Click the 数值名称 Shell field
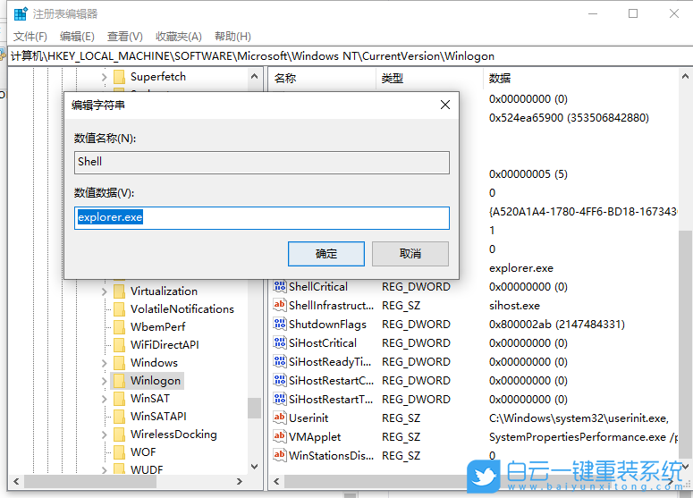 (x=262, y=162)
